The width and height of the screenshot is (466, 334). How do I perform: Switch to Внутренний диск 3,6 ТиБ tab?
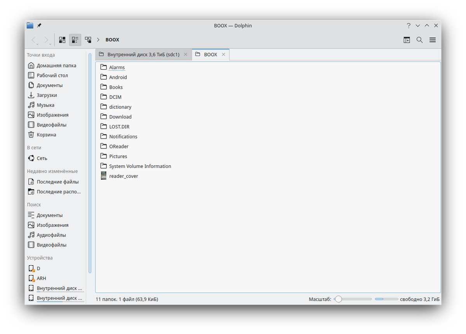coord(143,54)
